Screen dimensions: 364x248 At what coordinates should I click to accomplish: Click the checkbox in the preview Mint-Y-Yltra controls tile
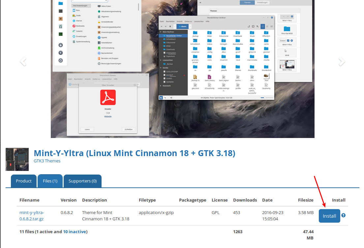288,41
